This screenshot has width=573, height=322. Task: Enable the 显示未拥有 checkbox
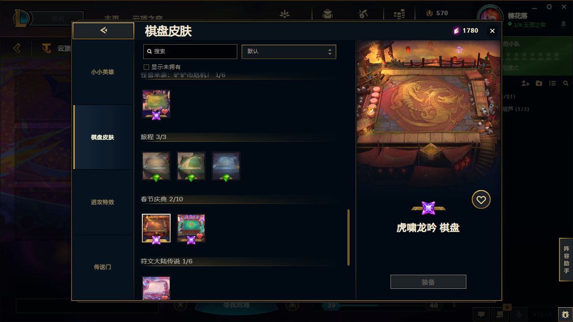(146, 67)
